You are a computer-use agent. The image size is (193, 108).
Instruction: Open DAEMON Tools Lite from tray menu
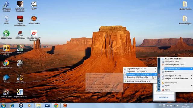pyautogui.click(x=174, y=59)
